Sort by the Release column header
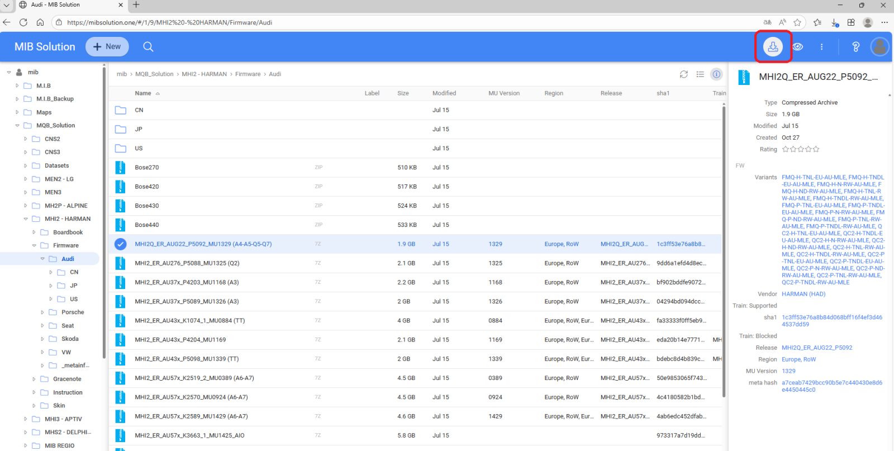Screen dimensions: 894x451 [x=611, y=93]
